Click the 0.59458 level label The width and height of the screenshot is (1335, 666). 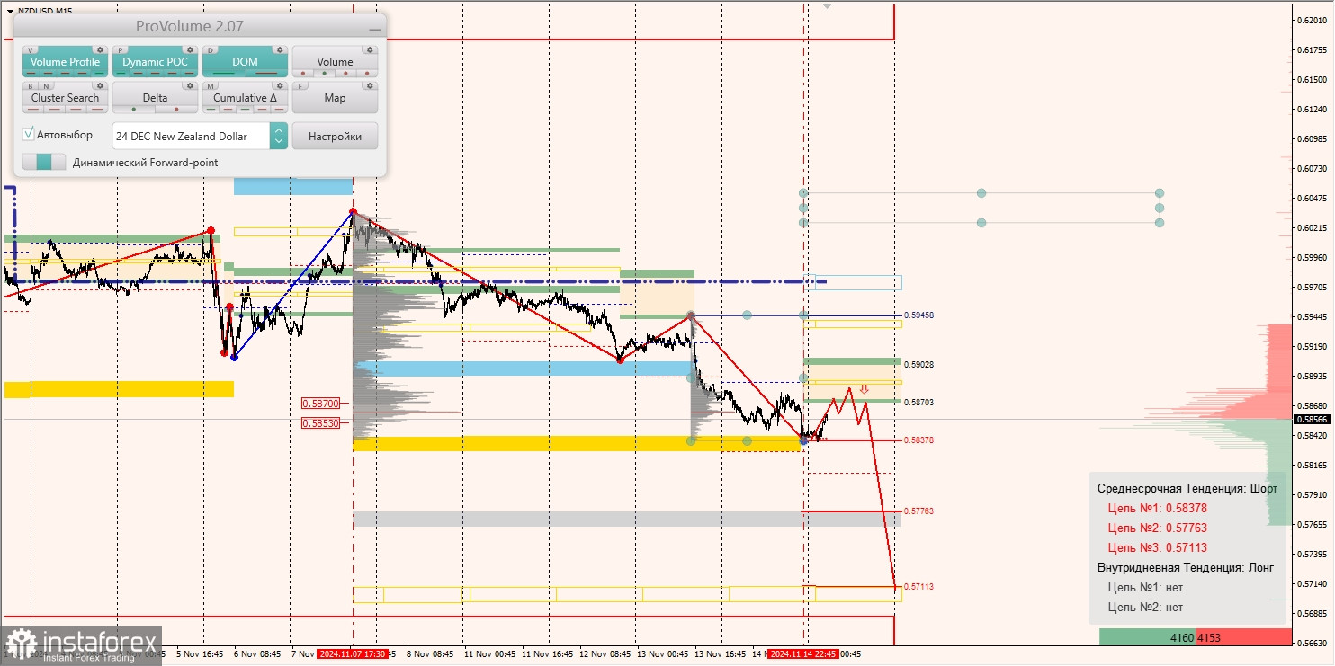tap(918, 315)
